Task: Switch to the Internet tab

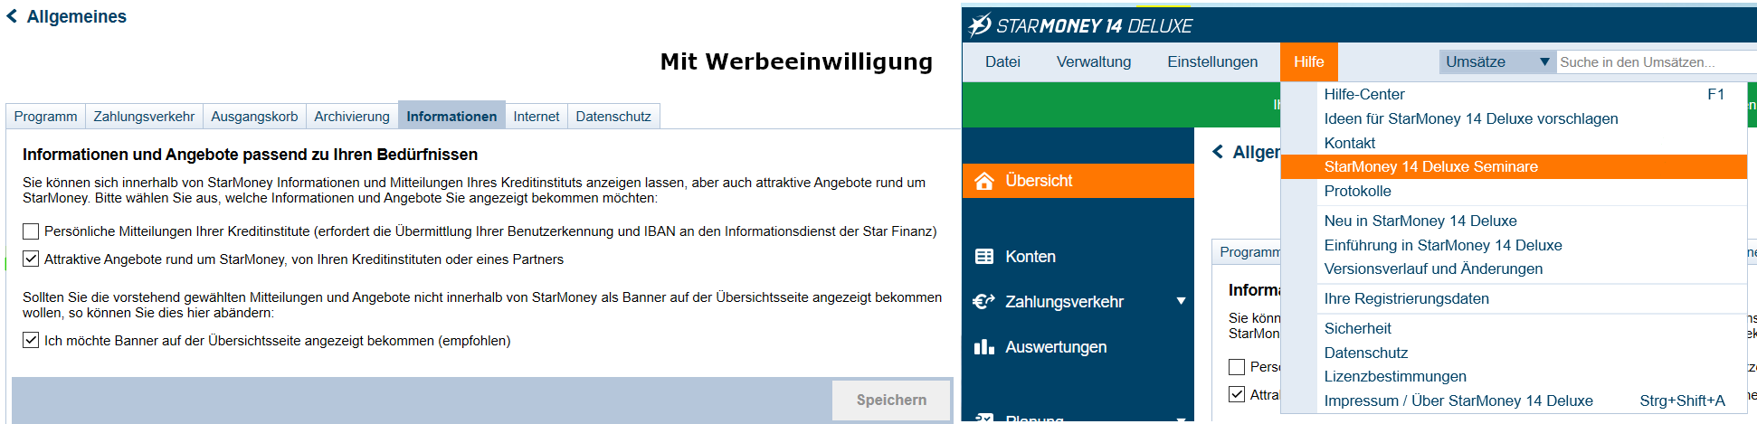Action: (537, 117)
